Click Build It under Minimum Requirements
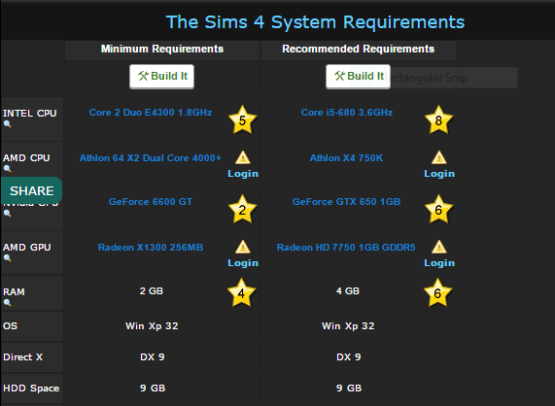The height and width of the screenshot is (406, 555). (161, 77)
